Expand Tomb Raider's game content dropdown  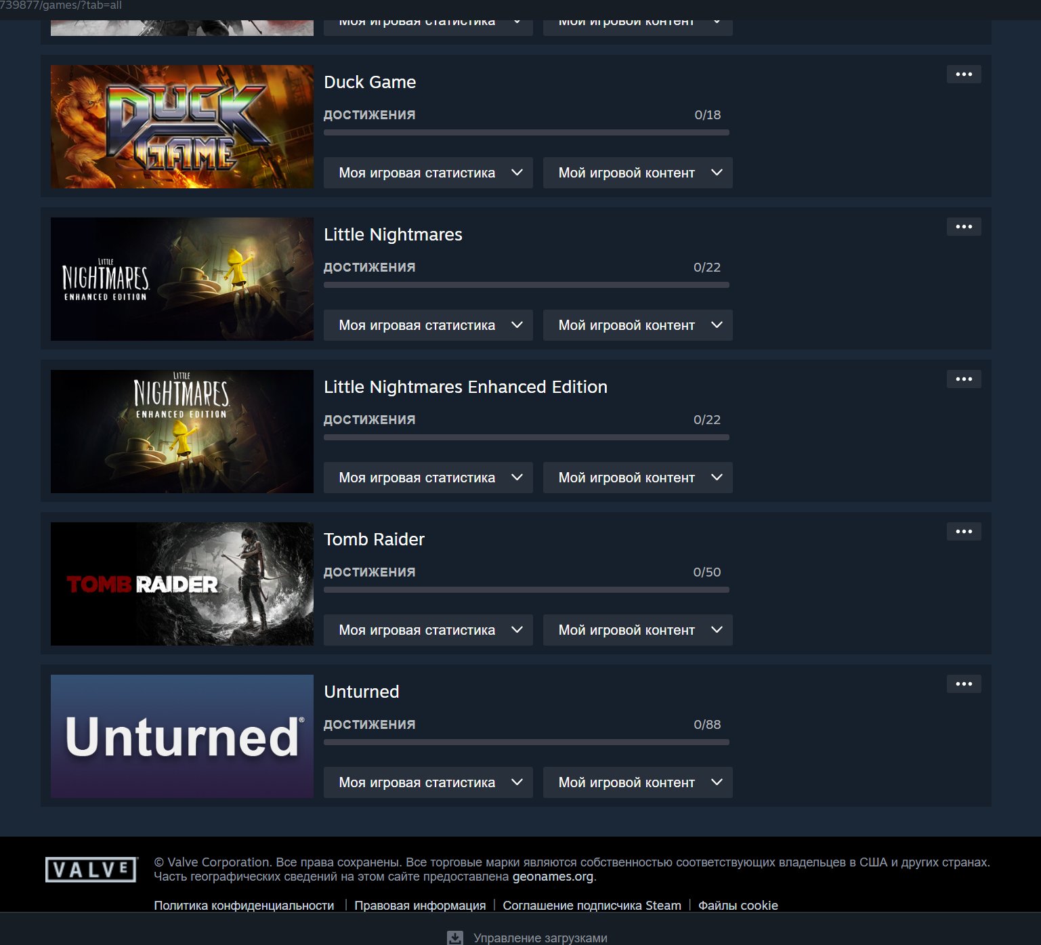click(x=638, y=630)
